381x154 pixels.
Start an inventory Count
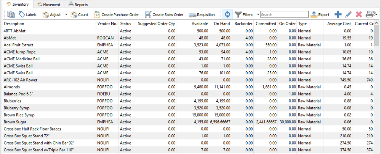(80, 14)
